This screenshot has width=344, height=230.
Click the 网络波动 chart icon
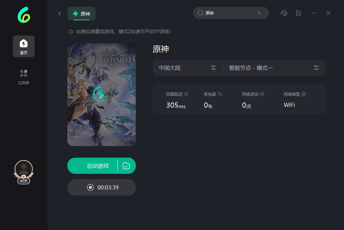pos(262,94)
